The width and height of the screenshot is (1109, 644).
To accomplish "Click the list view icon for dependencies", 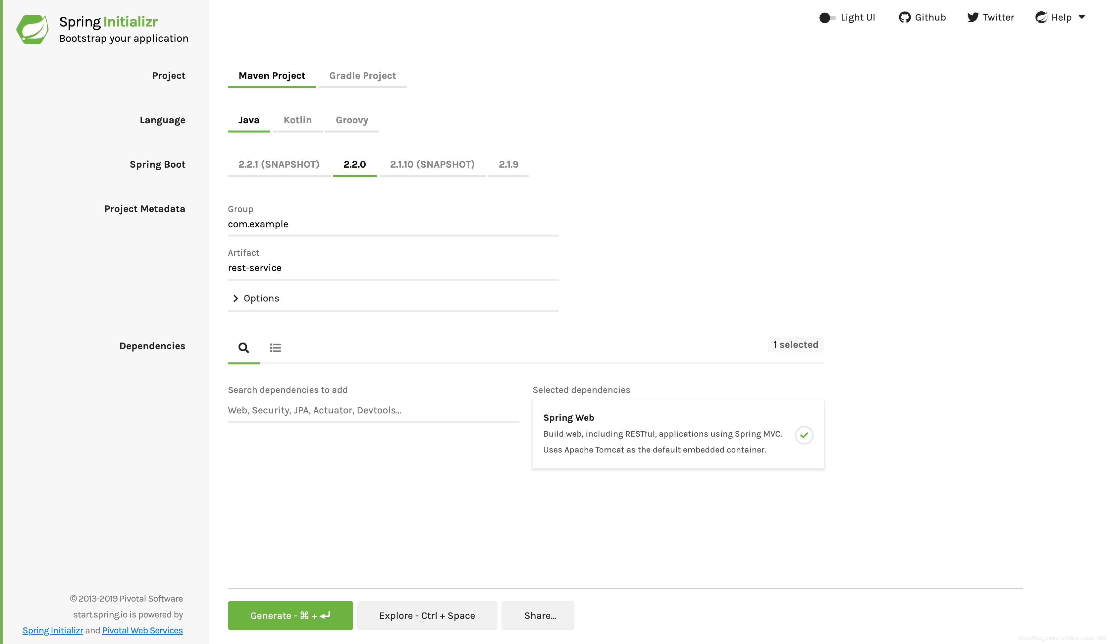I will 275,347.
